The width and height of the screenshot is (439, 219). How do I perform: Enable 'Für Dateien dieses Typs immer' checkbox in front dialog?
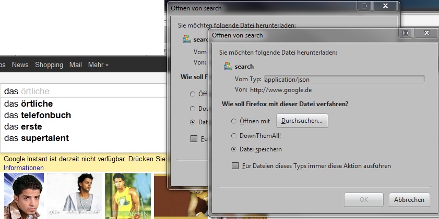coord(235,166)
